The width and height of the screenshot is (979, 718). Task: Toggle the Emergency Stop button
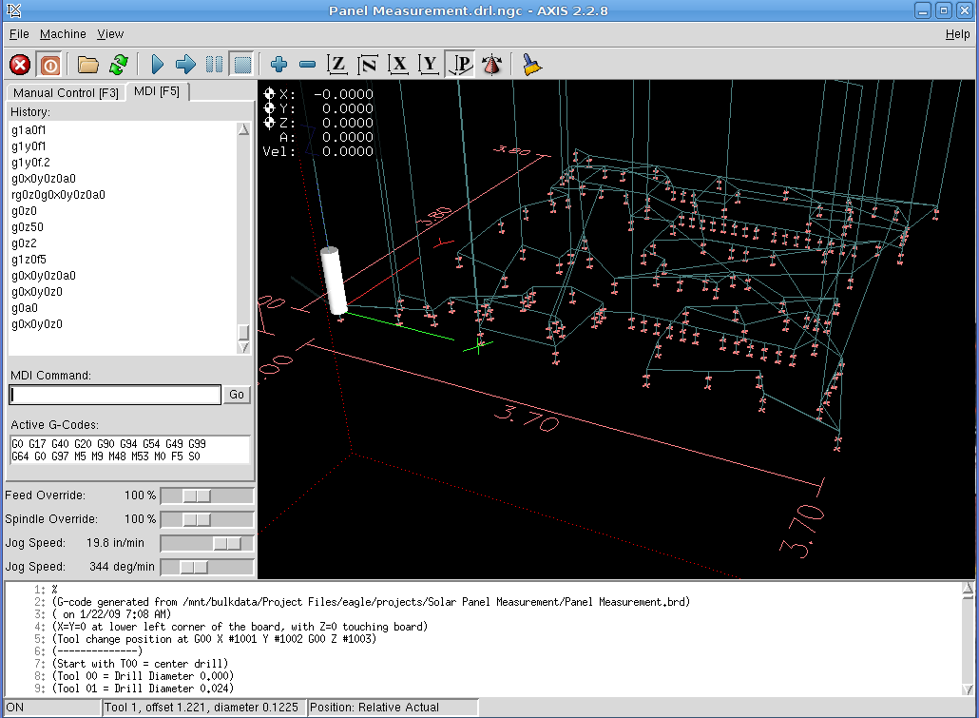click(x=20, y=65)
